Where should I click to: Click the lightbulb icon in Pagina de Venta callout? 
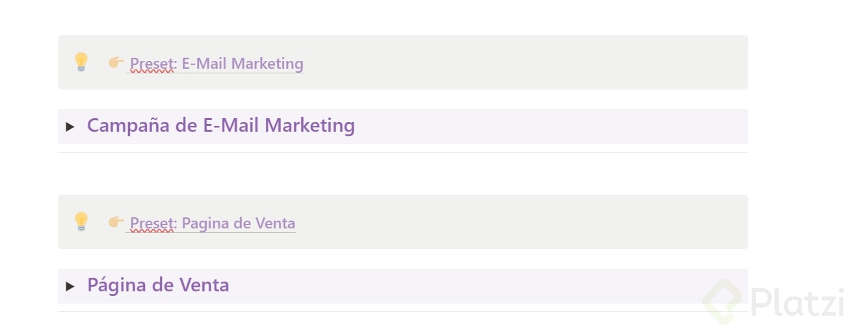pos(81,222)
